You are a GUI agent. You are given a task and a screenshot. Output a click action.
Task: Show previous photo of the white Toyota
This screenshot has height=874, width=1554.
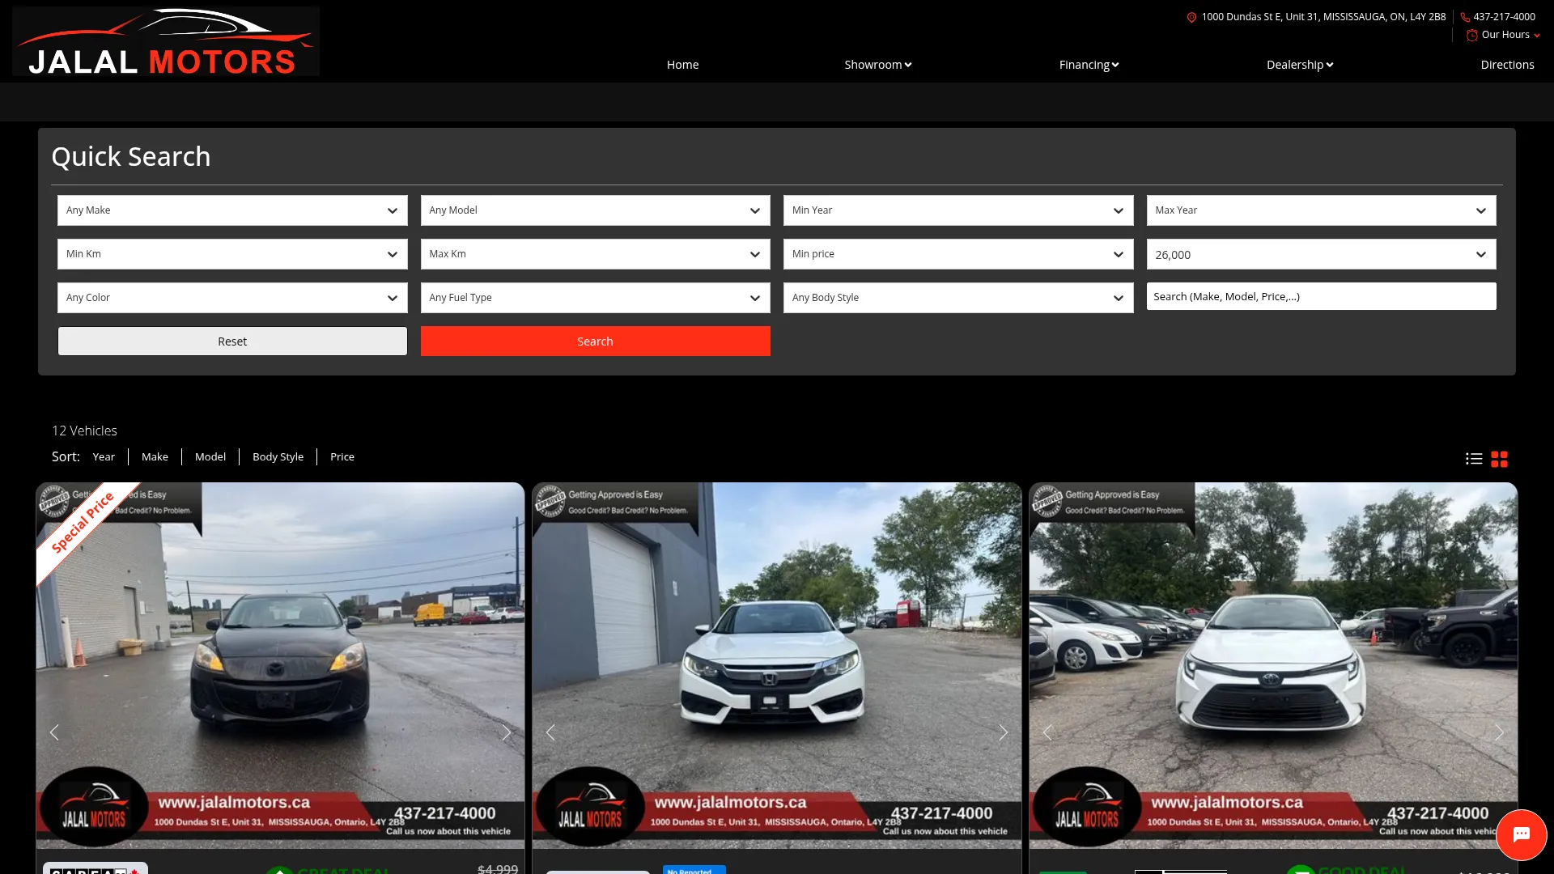tap(1047, 732)
